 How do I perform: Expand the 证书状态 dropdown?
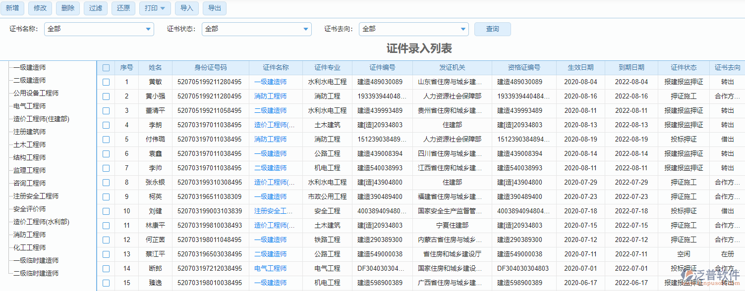click(x=305, y=29)
